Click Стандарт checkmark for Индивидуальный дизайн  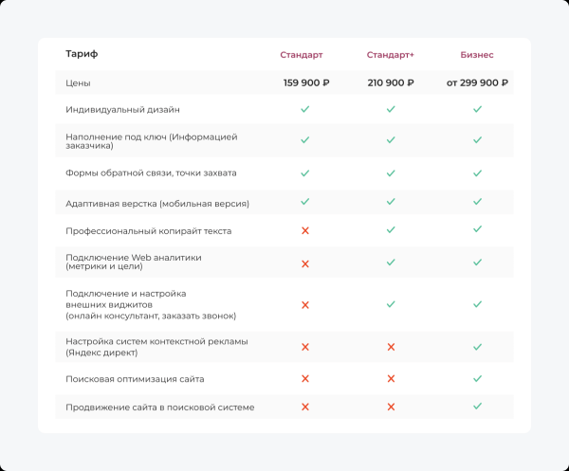click(305, 110)
